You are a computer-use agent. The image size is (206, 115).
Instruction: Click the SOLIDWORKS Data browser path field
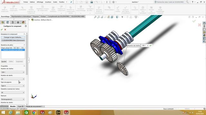coord(13,41)
